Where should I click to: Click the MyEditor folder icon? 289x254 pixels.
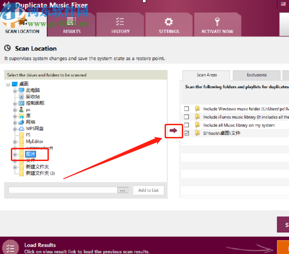click(x=21, y=142)
